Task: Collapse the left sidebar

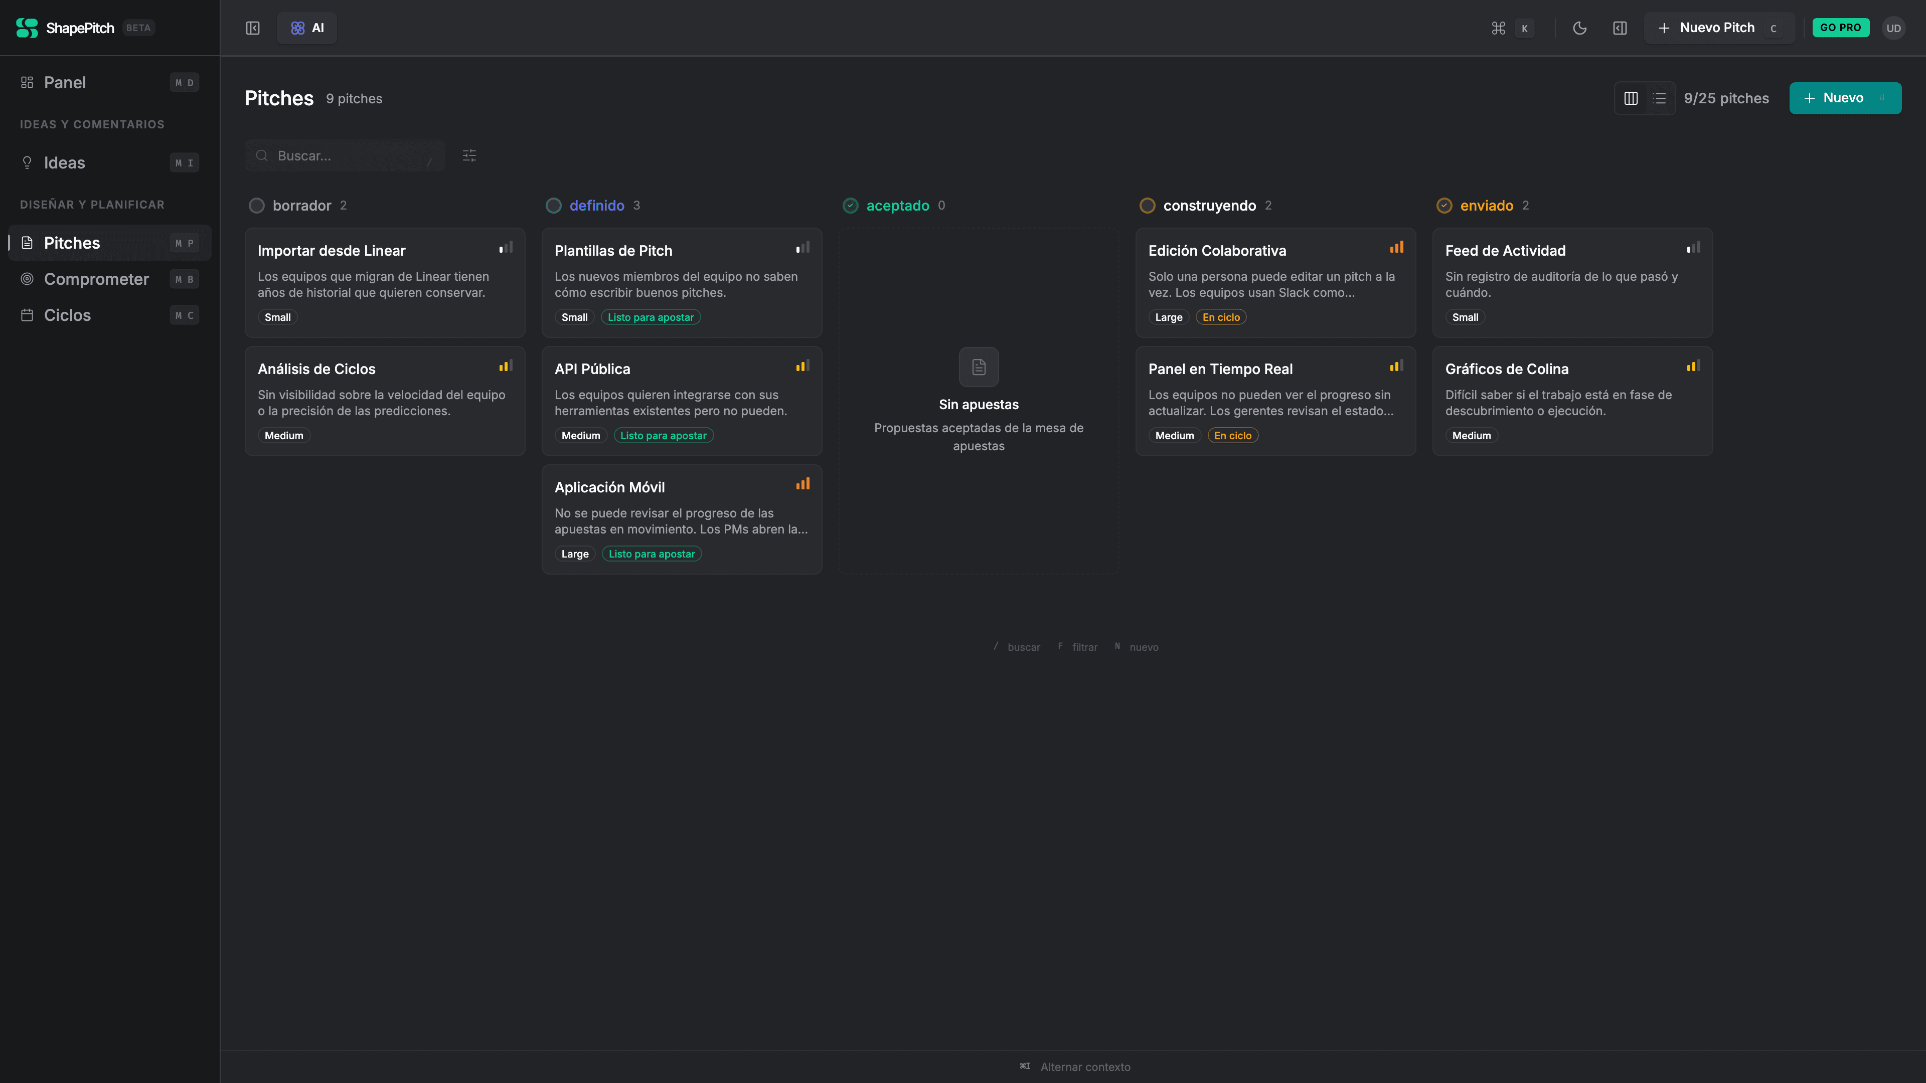Action: [253, 28]
